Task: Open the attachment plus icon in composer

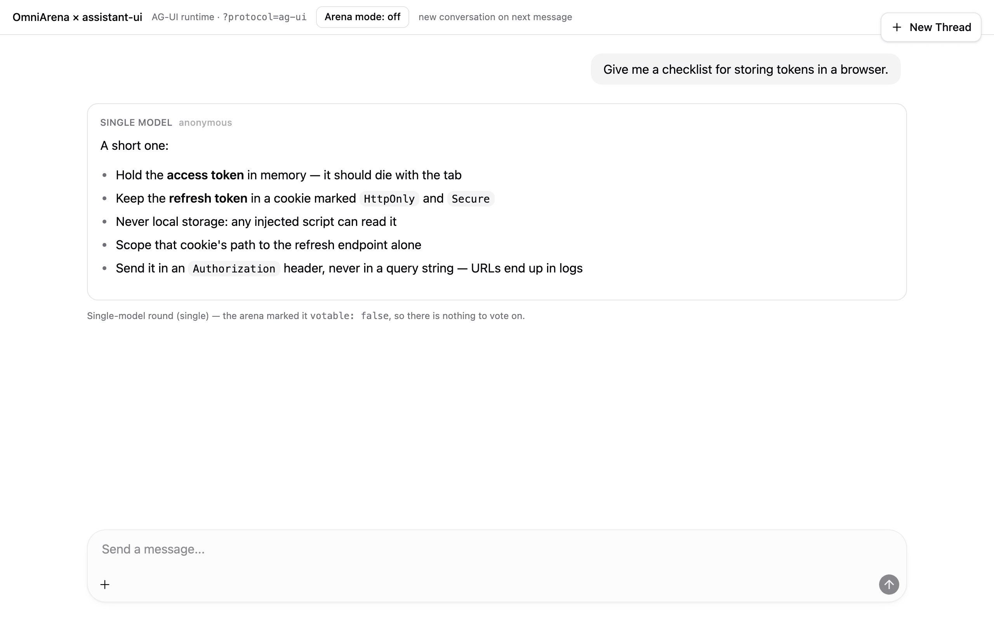Action: [x=105, y=584]
